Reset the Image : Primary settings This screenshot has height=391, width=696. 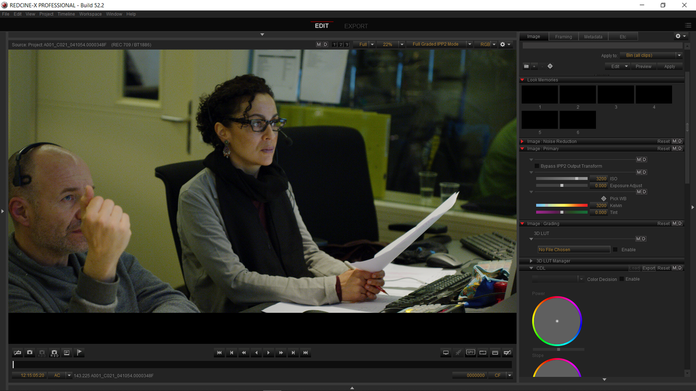[x=663, y=149]
